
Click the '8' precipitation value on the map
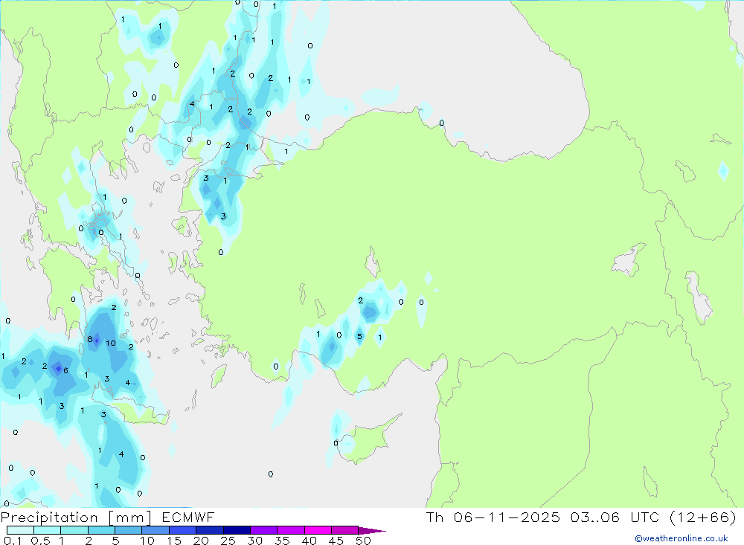click(x=90, y=339)
